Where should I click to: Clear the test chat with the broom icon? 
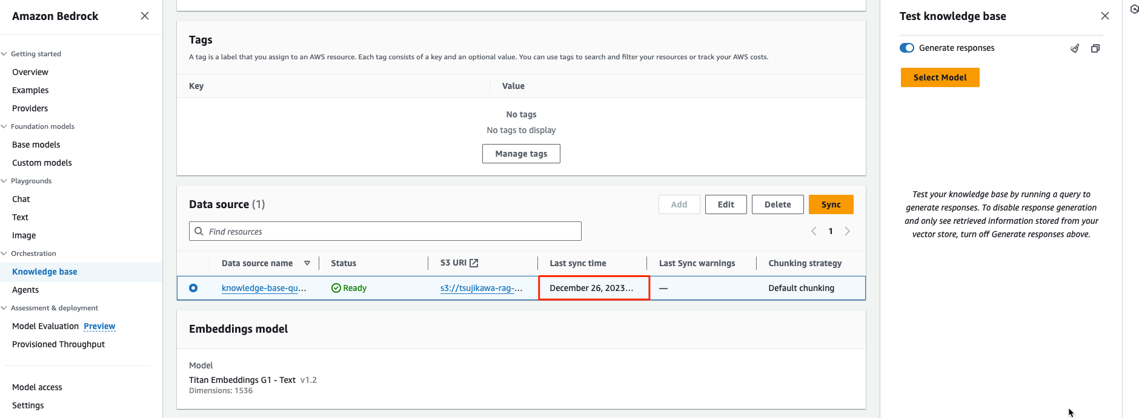(1075, 48)
